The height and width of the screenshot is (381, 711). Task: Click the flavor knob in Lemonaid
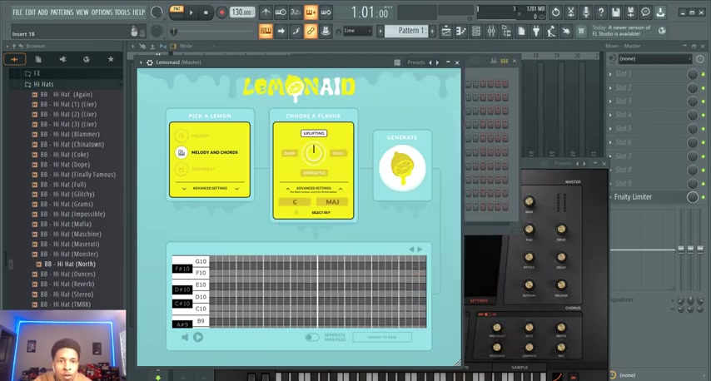point(313,153)
